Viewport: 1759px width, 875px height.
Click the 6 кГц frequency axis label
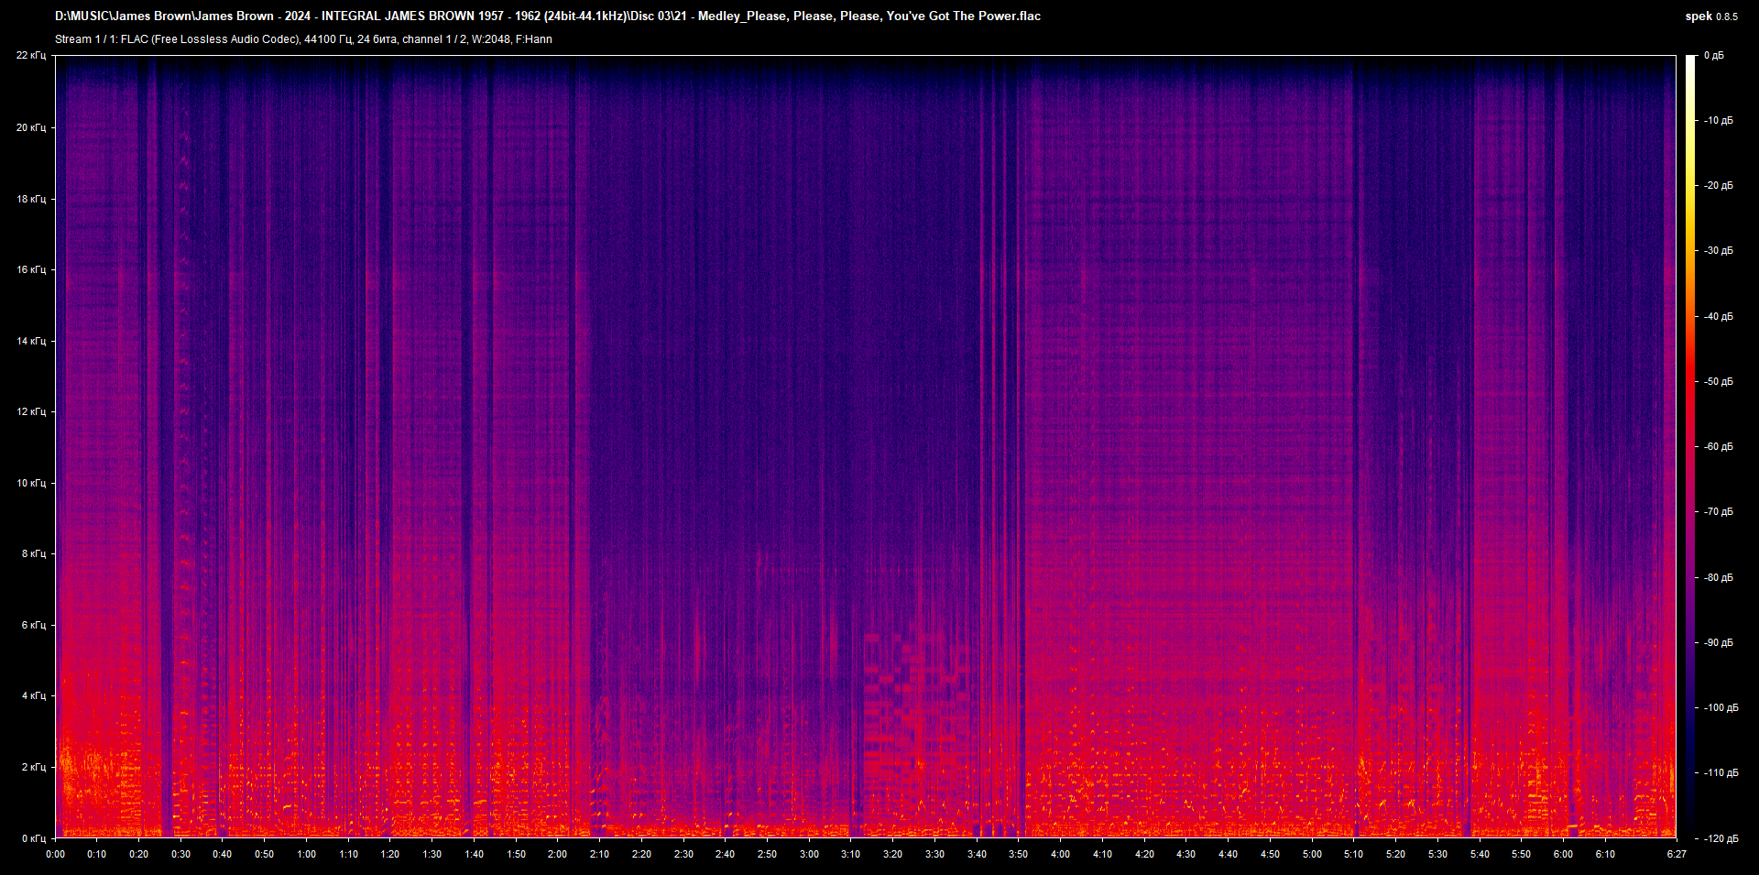pyautogui.click(x=34, y=625)
